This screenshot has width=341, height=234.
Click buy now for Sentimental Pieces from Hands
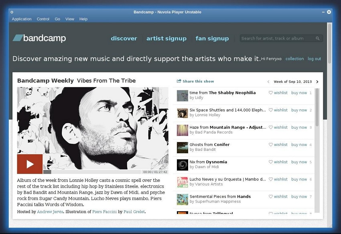299,196
